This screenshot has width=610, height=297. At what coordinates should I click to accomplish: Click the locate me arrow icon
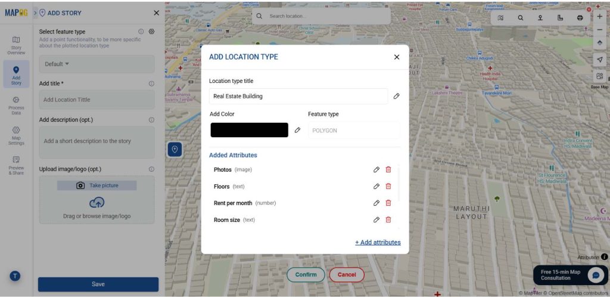[x=599, y=60]
